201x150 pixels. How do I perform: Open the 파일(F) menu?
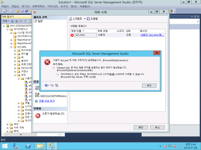(x=5, y=6)
